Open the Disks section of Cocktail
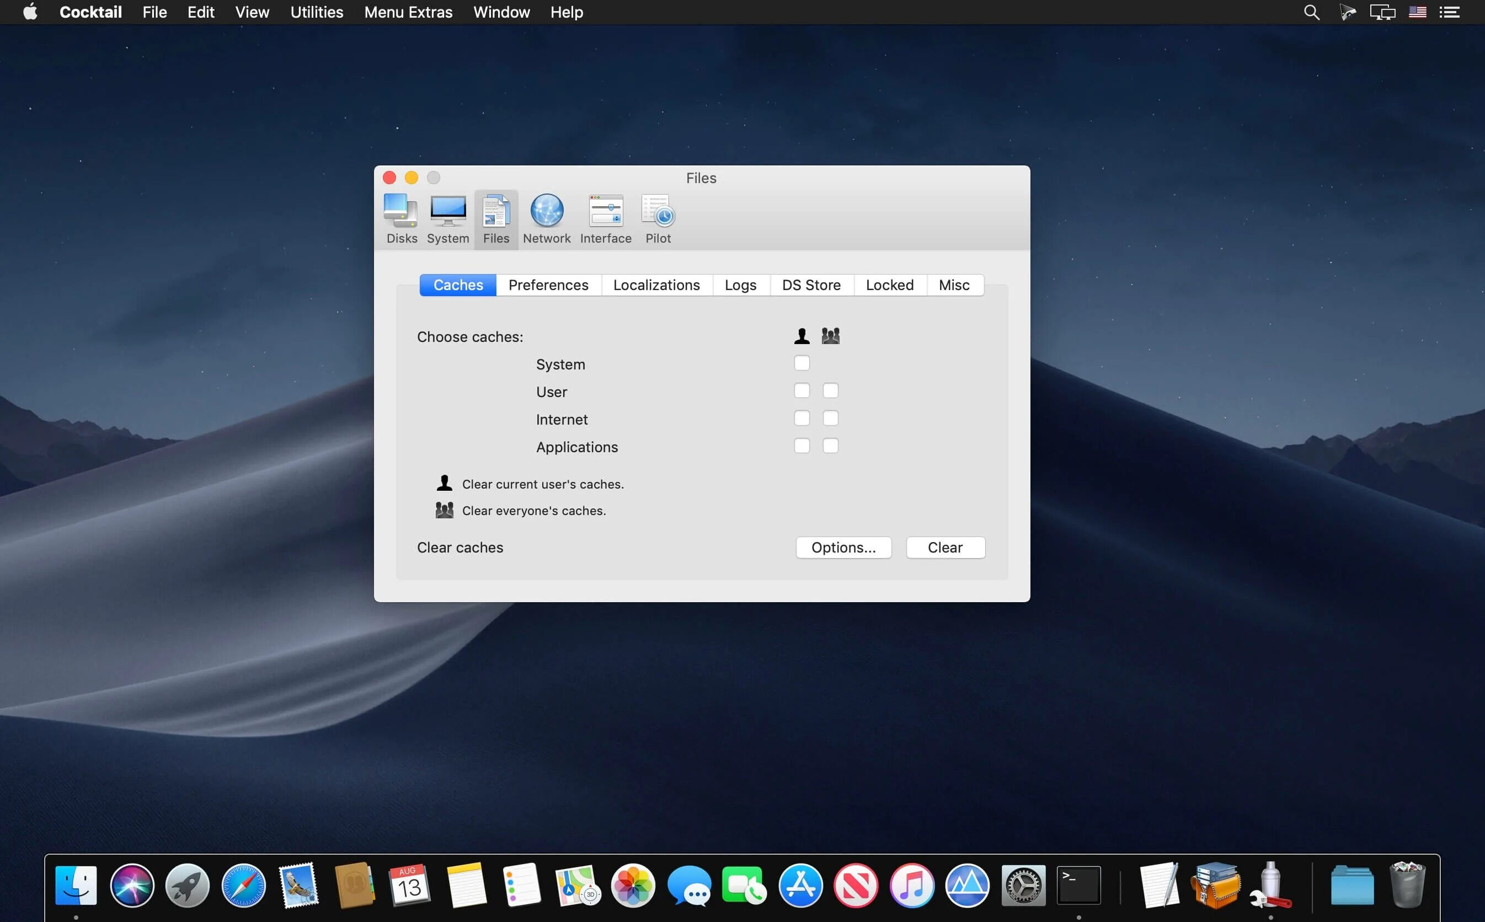Image resolution: width=1485 pixels, height=922 pixels. [400, 218]
